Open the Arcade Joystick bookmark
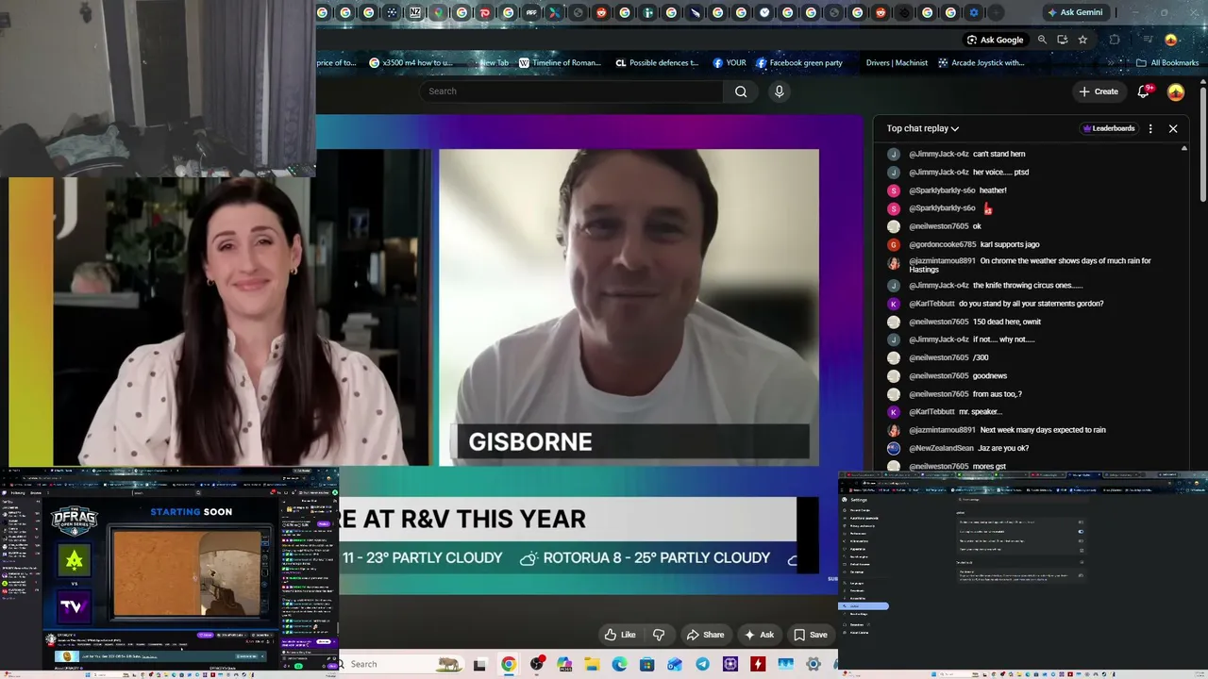This screenshot has height=679, width=1208. [x=981, y=63]
